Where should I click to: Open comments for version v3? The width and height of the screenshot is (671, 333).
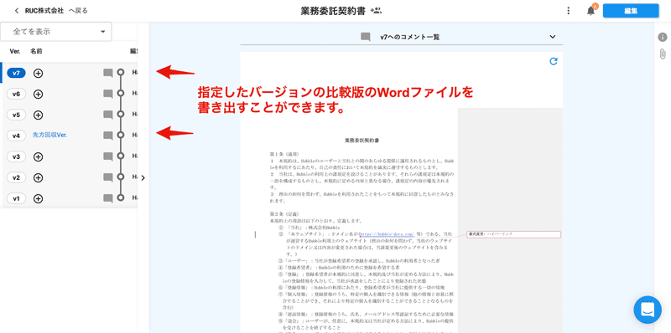pos(108,156)
